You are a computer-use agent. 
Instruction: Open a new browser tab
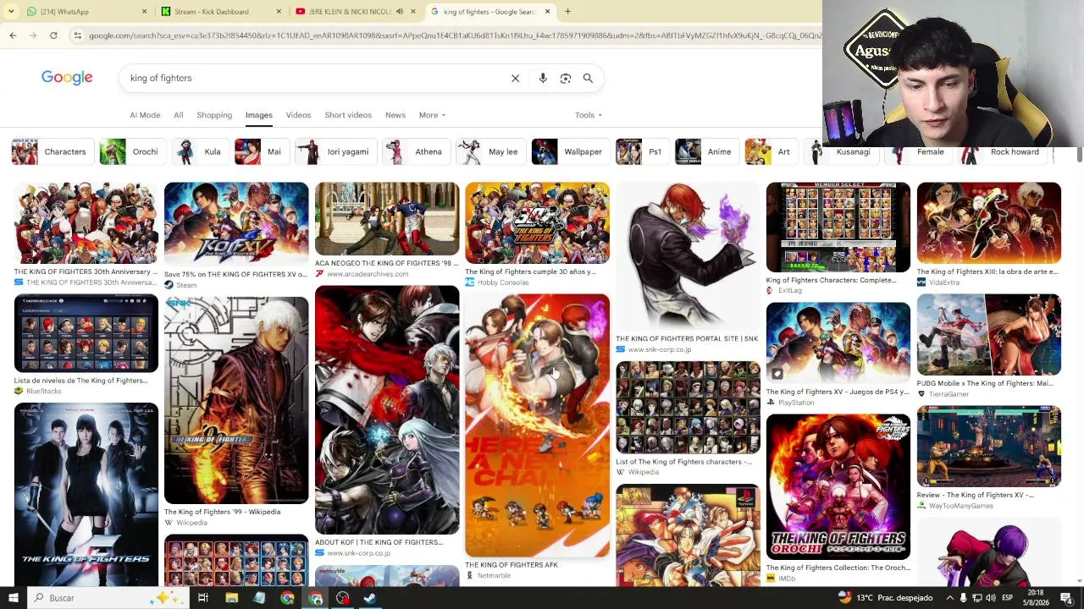pos(567,12)
